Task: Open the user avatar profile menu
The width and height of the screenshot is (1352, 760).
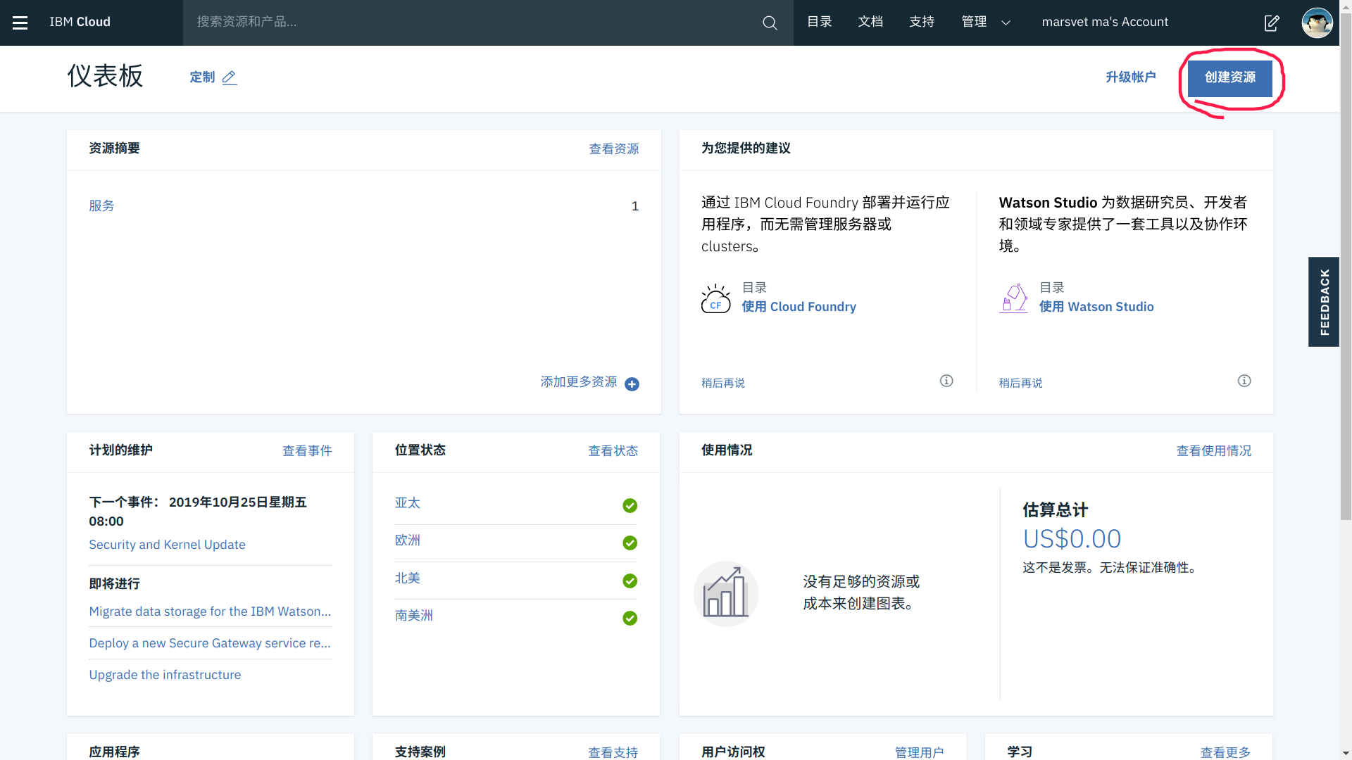Action: (1317, 23)
